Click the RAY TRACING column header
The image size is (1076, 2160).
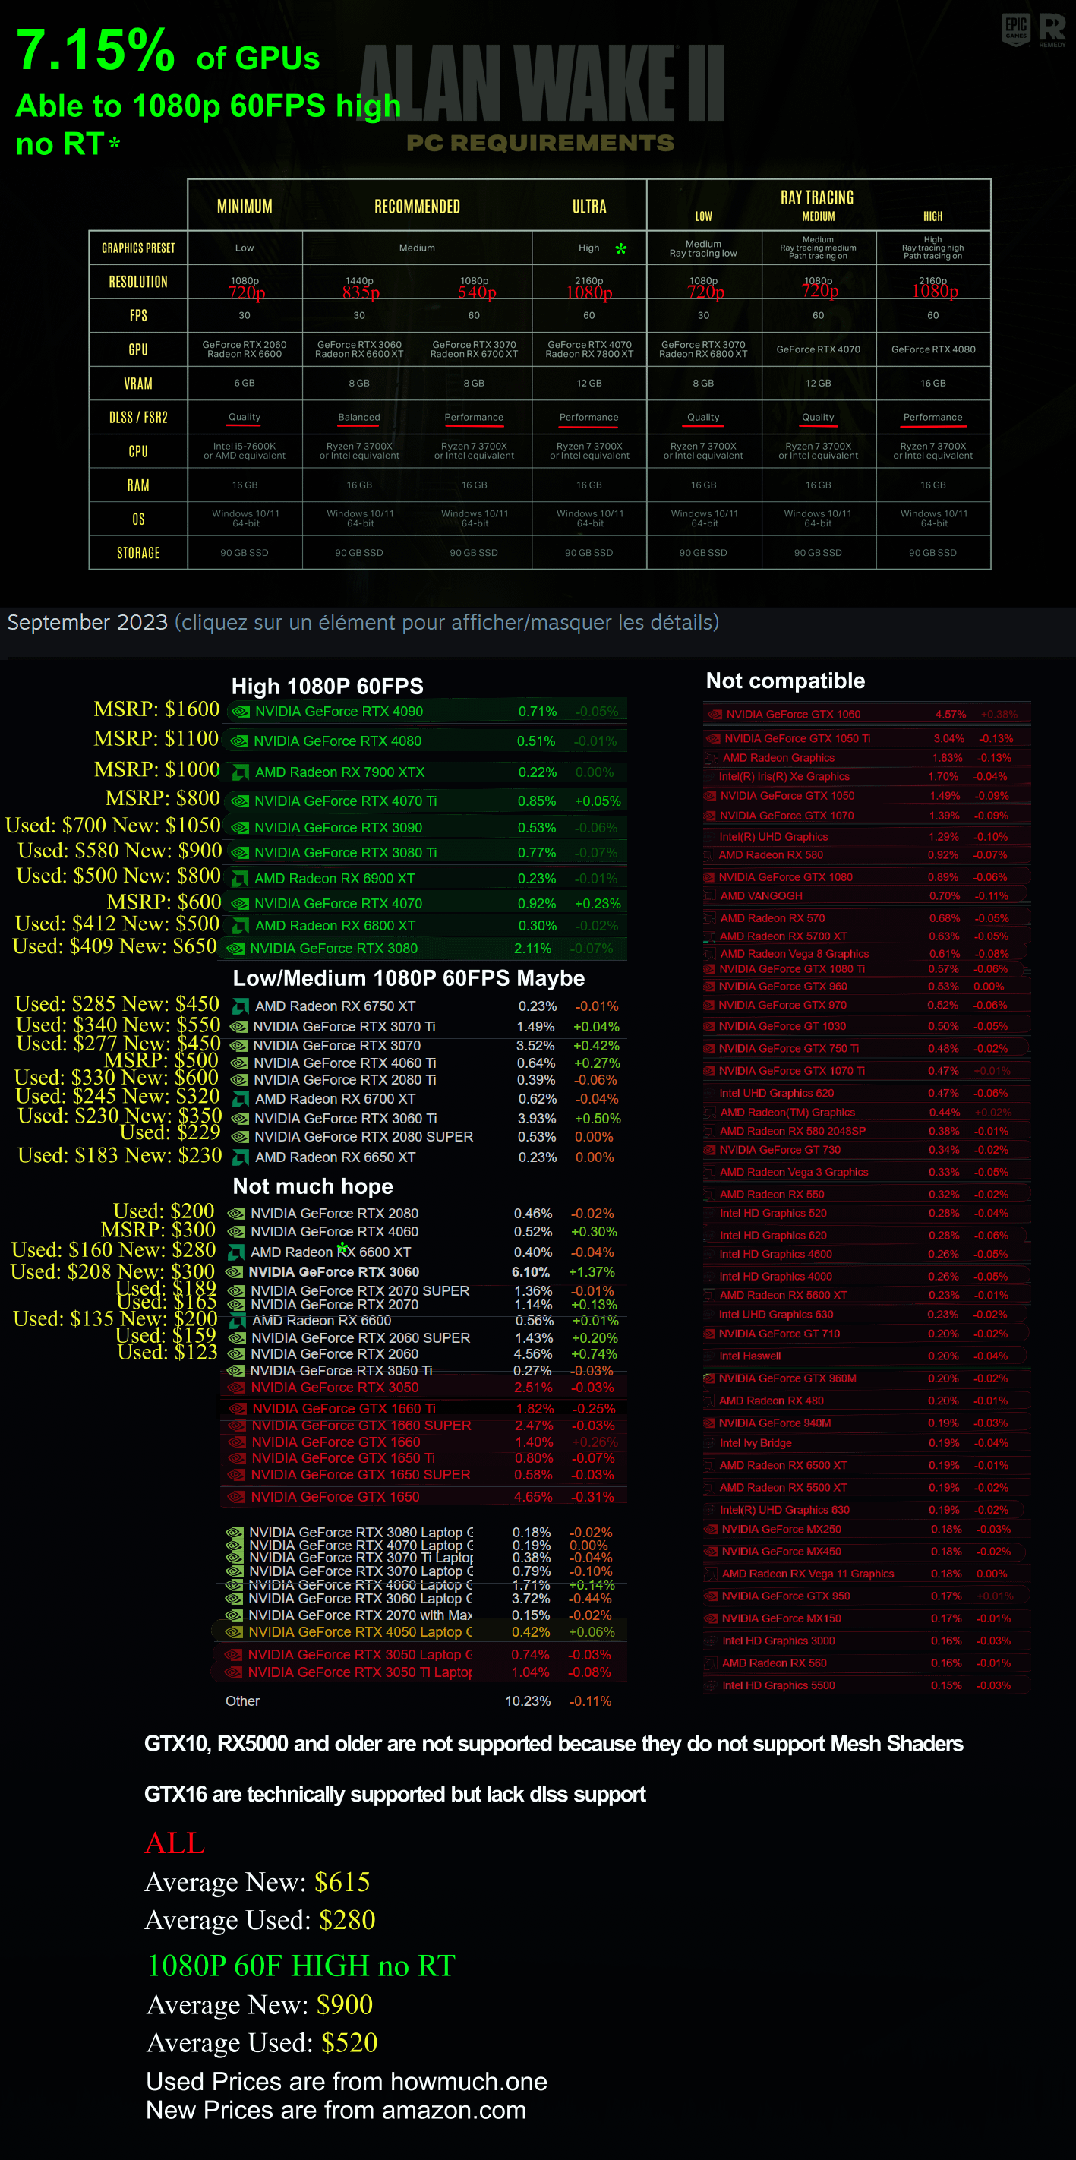818,198
